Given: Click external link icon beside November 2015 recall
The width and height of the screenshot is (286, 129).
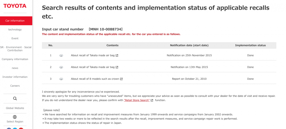Looking at the screenshot, I should [117, 56].
